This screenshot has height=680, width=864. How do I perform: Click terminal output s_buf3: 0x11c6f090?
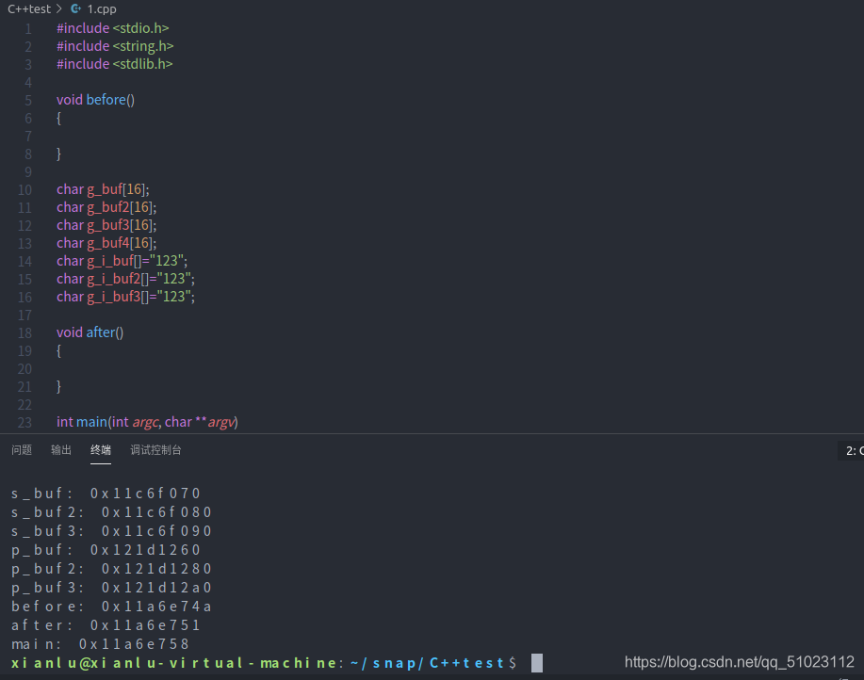[x=111, y=531]
